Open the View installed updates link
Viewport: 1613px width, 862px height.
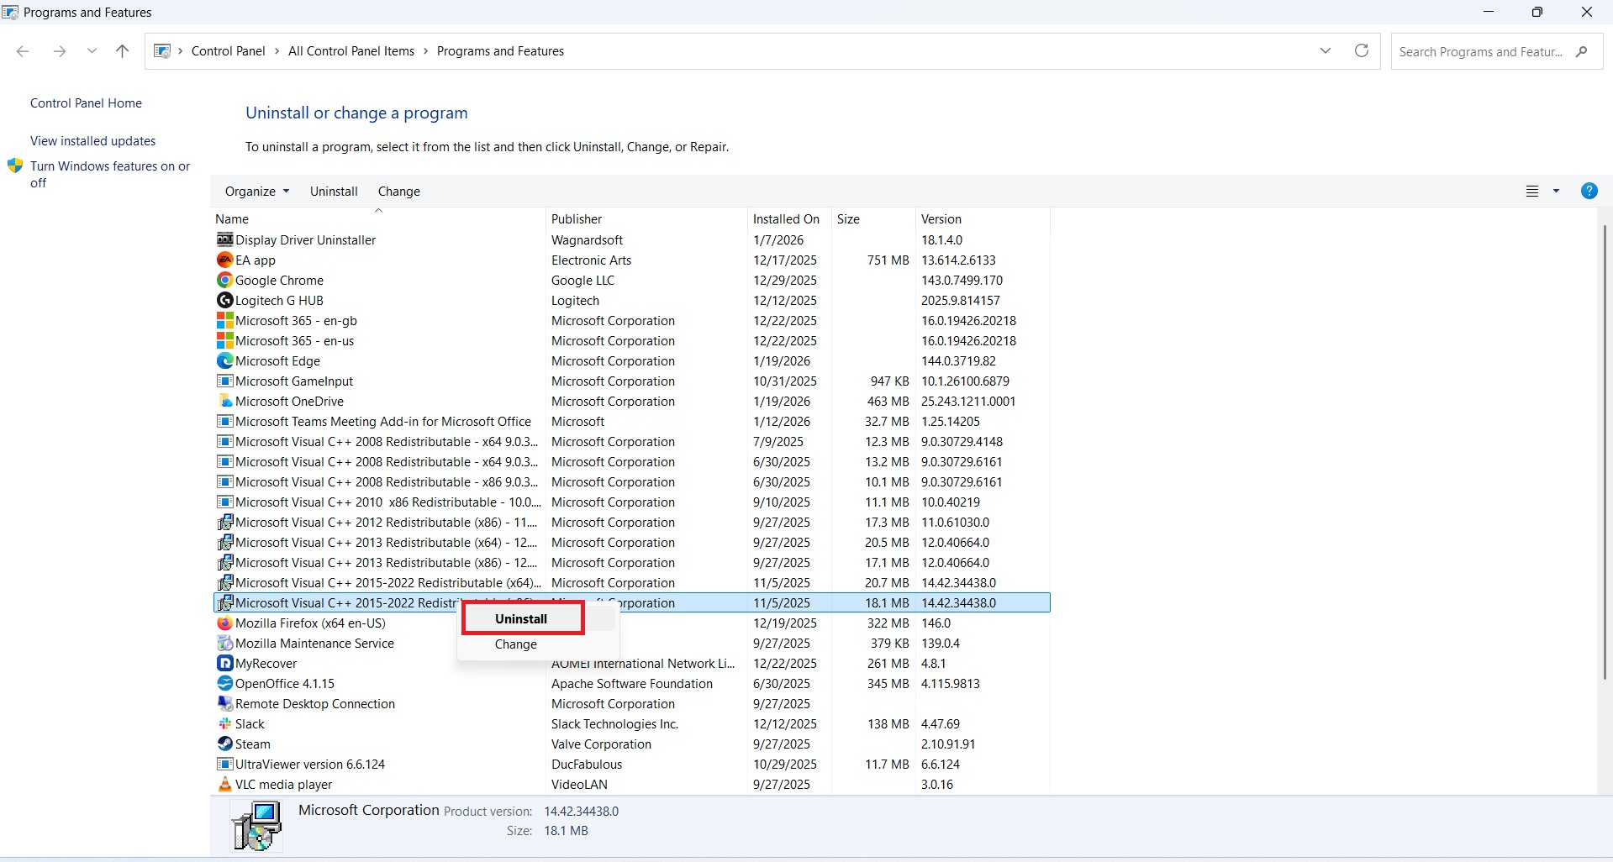click(92, 140)
